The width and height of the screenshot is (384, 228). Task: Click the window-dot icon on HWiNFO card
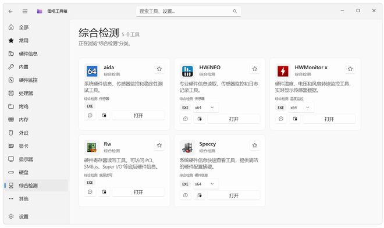(x=200, y=119)
